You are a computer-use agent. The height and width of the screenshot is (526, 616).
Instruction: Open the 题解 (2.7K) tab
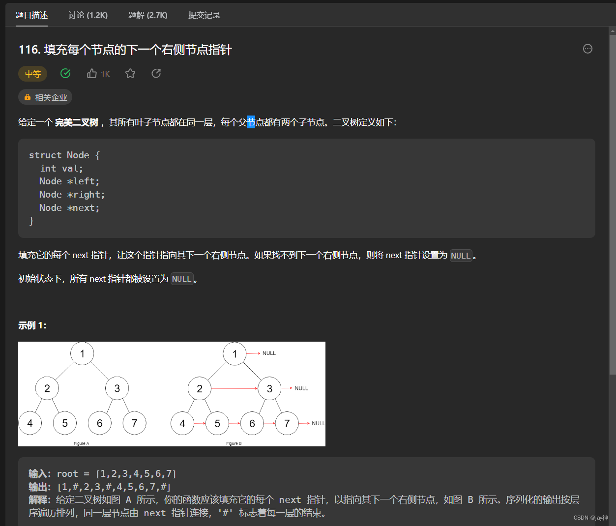tap(147, 15)
